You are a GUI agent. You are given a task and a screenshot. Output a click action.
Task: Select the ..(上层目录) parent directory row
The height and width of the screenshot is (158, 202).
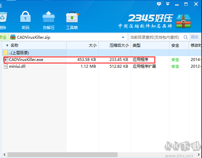click(102, 53)
